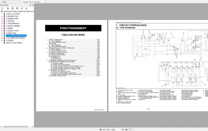Image resolution: width=208 pixels, height=131 pixels.
Task: Expand the G GÉNÉRALITÉS bookmark
Action: pyautogui.click(x=2, y=19)
